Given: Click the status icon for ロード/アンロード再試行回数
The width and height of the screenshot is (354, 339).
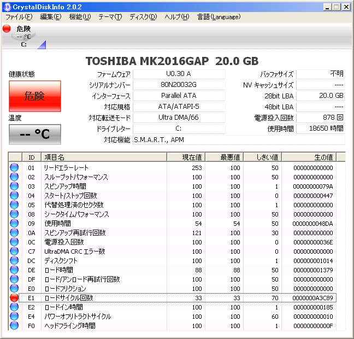Looking at the screenshot, I should click(x=14, y=279).
